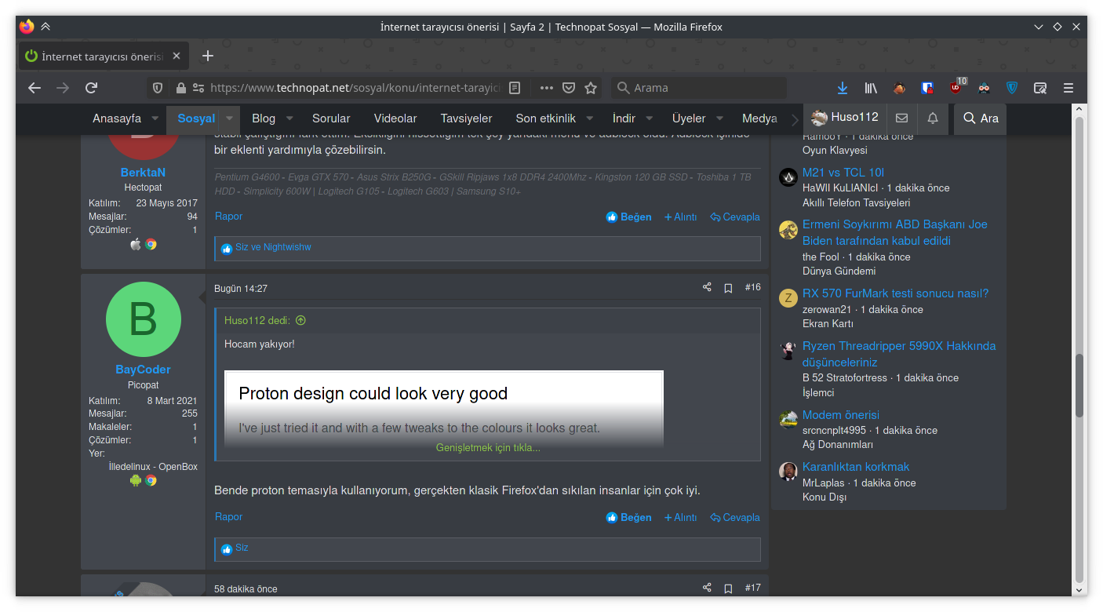
Task: Toggle bookmark star for this page
Action: tap(591, 88)
